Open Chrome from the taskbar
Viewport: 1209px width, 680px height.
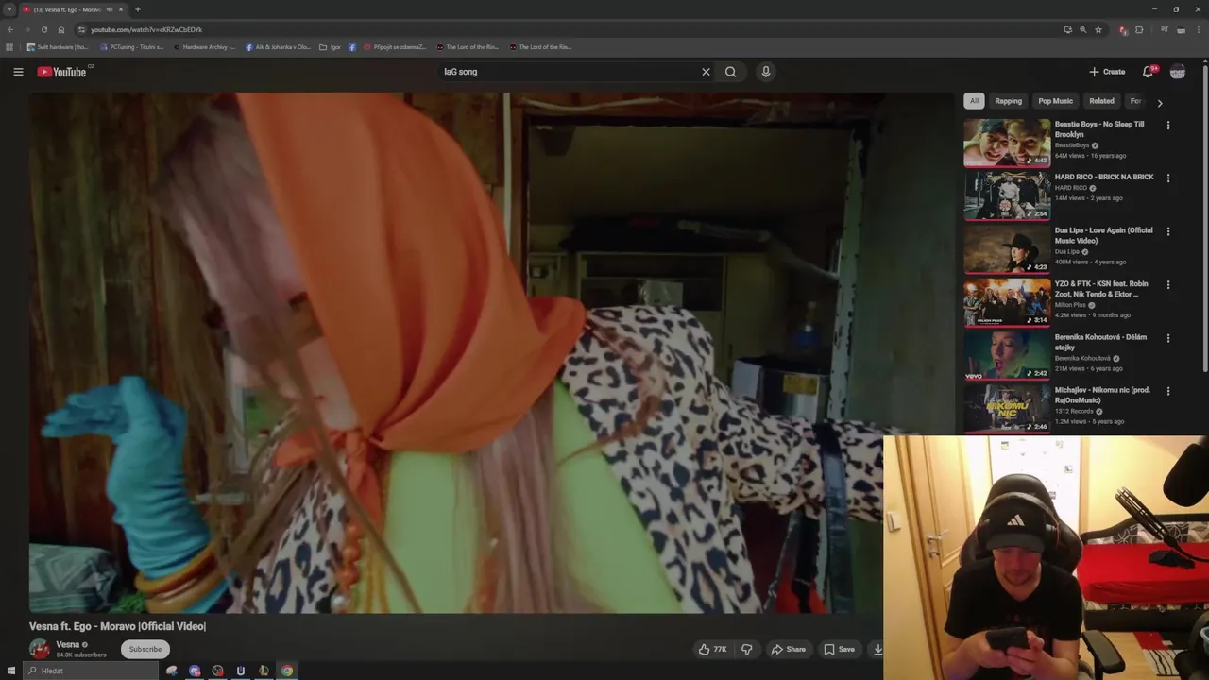287,671
